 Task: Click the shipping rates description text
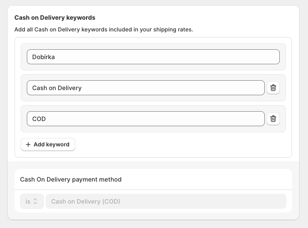103,30
